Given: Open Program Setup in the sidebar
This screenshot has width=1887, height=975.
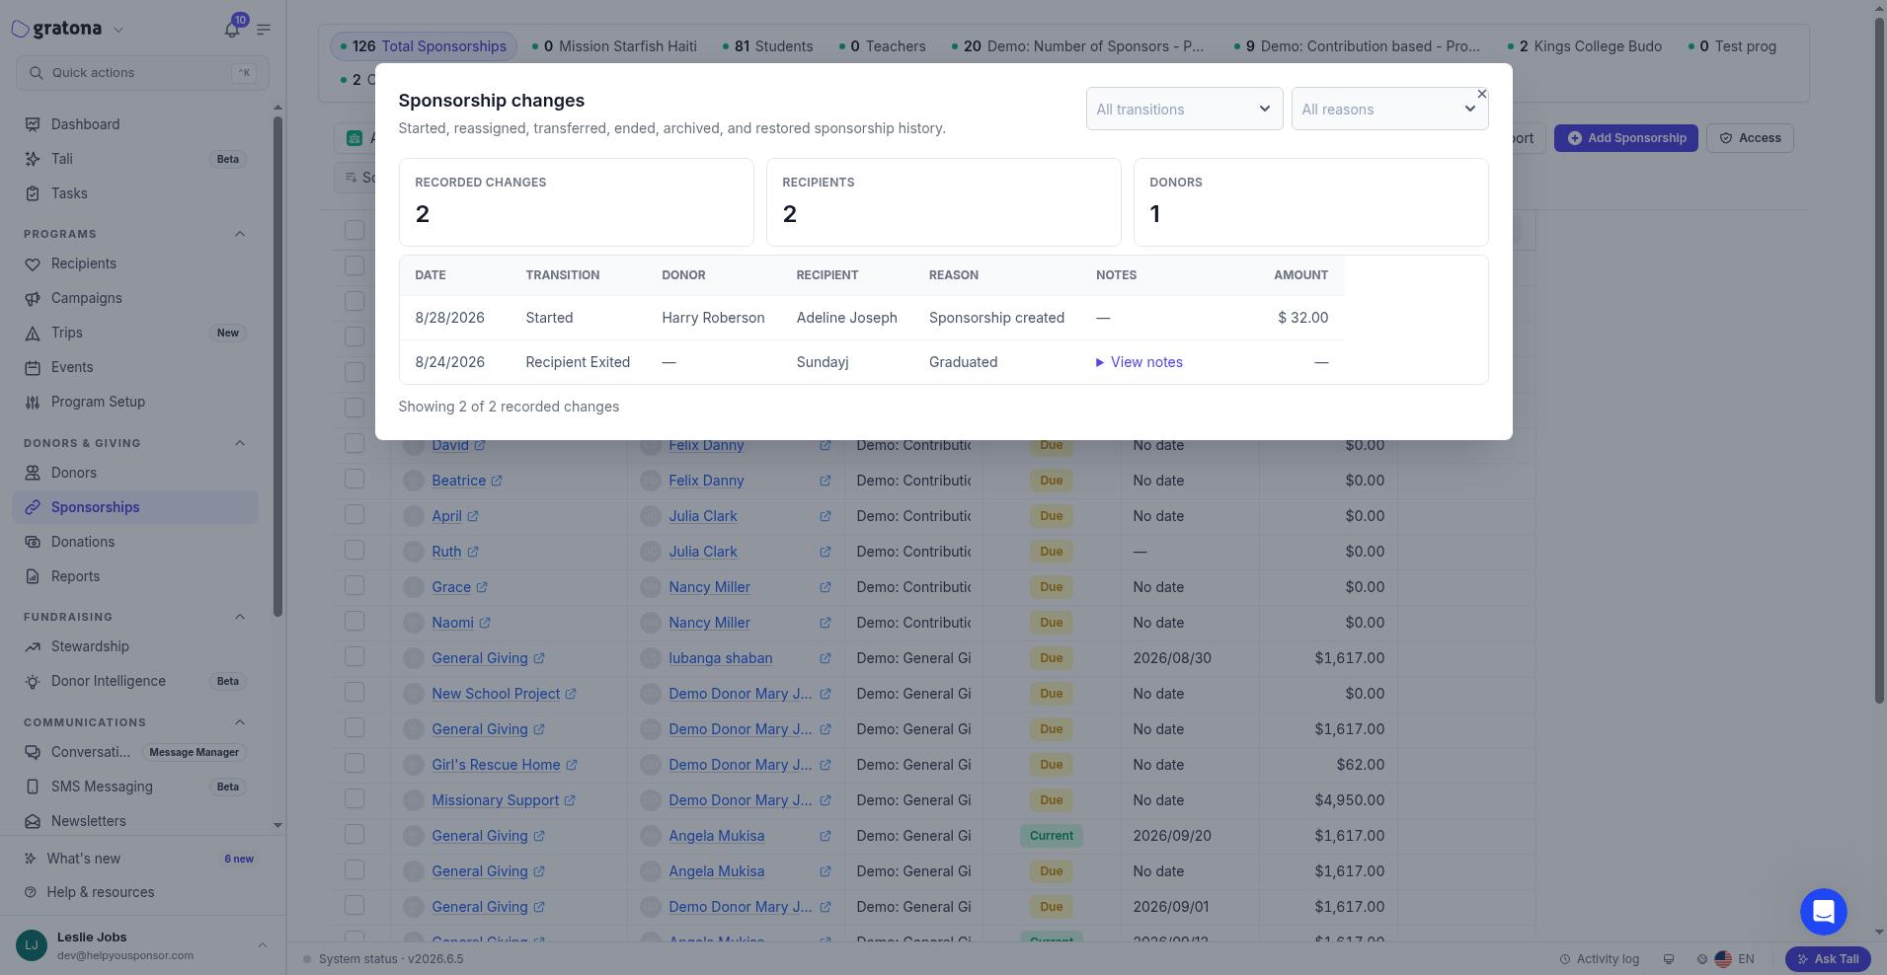Looking at the screenshot, I should (x=136, y=402).
